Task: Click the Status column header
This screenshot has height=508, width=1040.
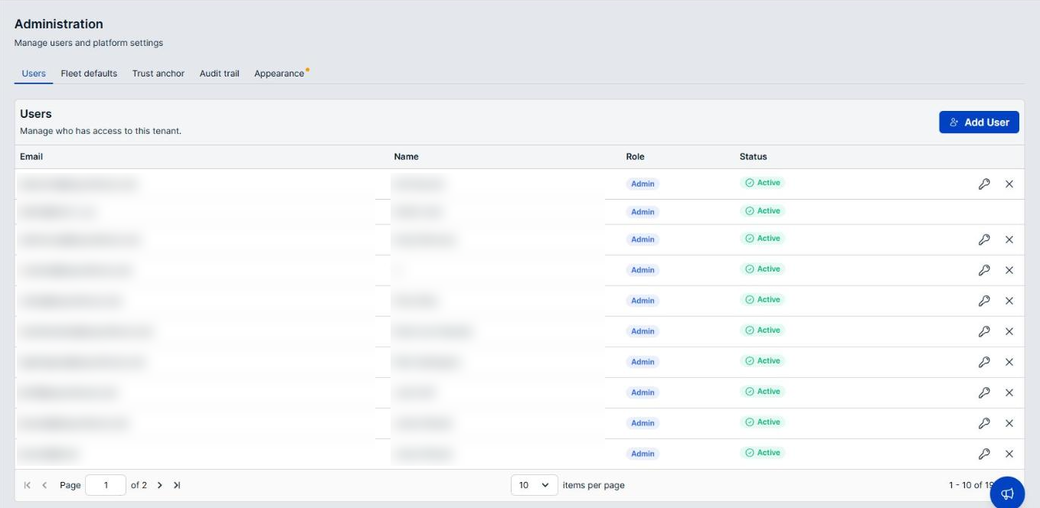Action: (753, 157)
